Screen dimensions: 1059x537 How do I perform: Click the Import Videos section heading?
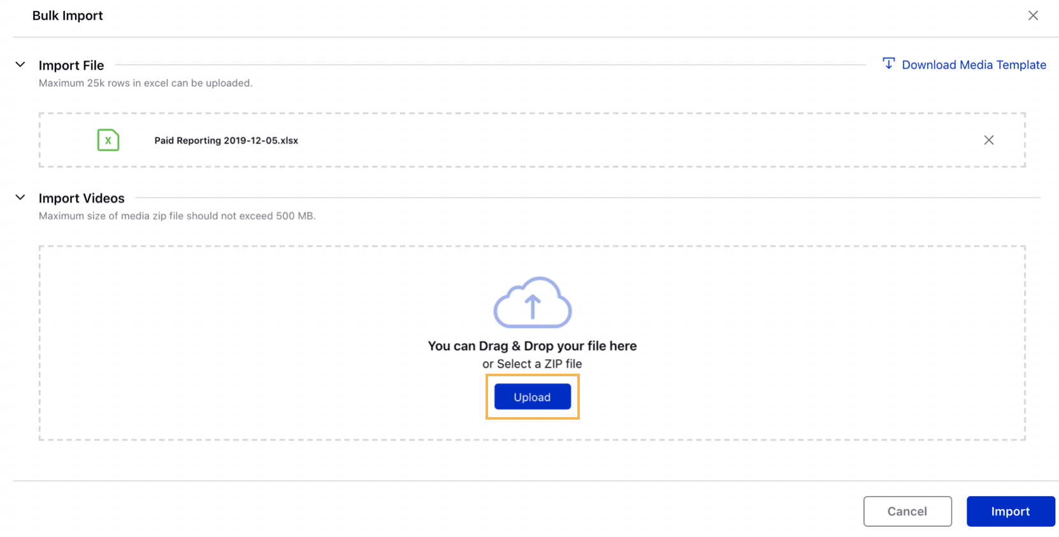(82, 198)
